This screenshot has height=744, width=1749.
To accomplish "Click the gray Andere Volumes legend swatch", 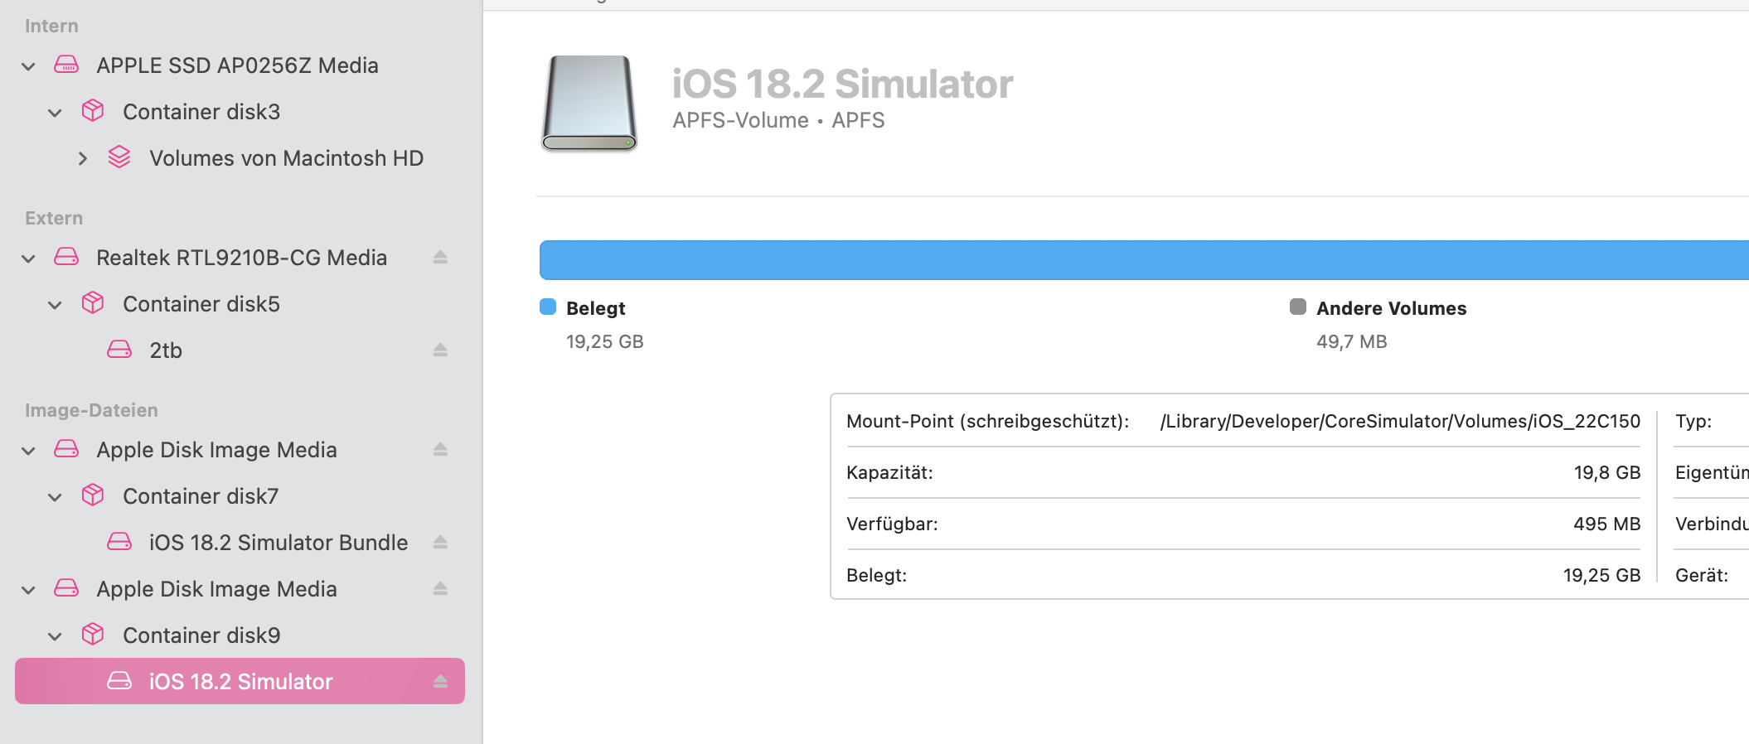I will (1298, 307).
